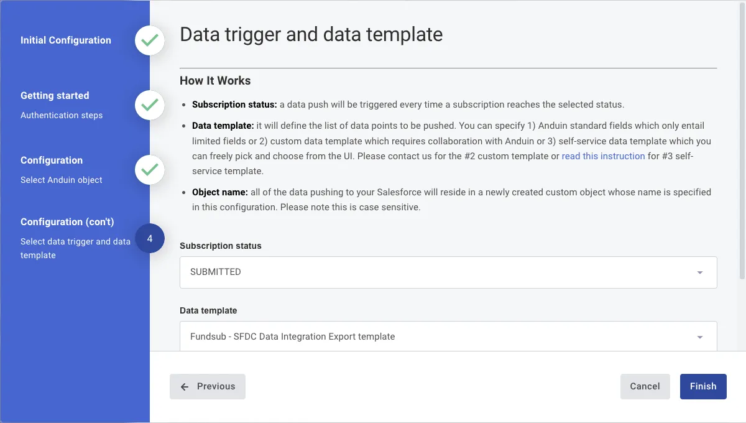746x423 pixels.
Task: Click the Subscription status dropdown arrow
Action: point(700,272)
